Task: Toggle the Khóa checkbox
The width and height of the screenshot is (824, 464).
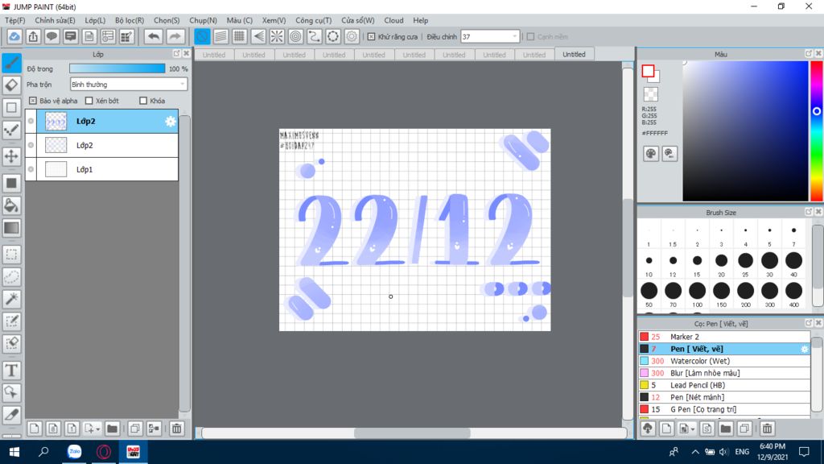Action: pos(143,101)
